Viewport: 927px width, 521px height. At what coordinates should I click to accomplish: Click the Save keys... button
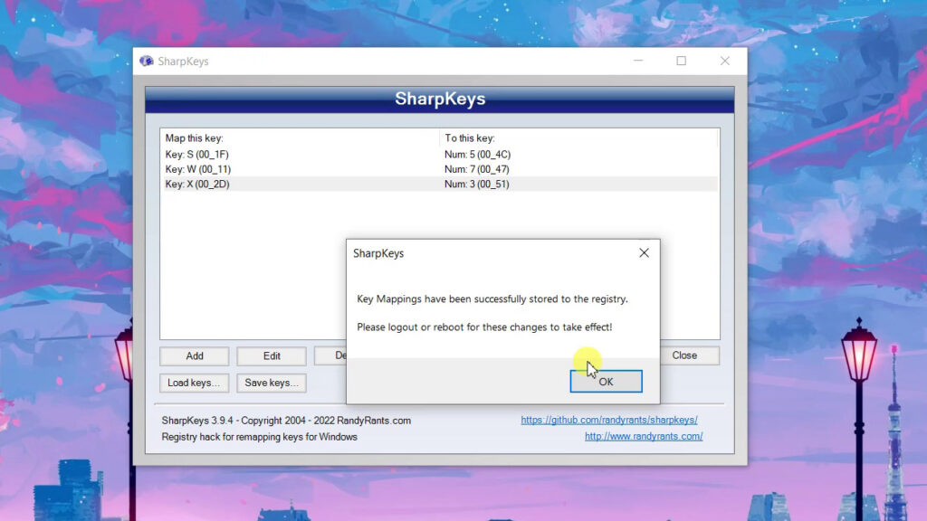click(x=272, y=383)
